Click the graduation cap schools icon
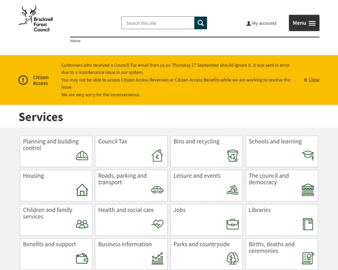Screen dimensions: 338x270 [308, 155]
